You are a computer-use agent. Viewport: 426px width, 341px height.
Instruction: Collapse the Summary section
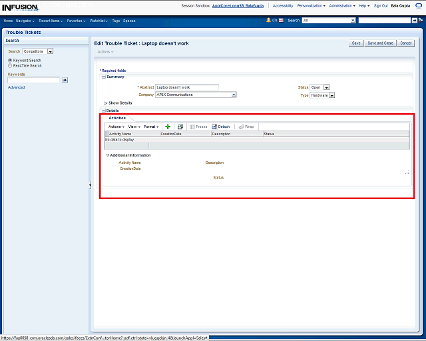[104, 77]
